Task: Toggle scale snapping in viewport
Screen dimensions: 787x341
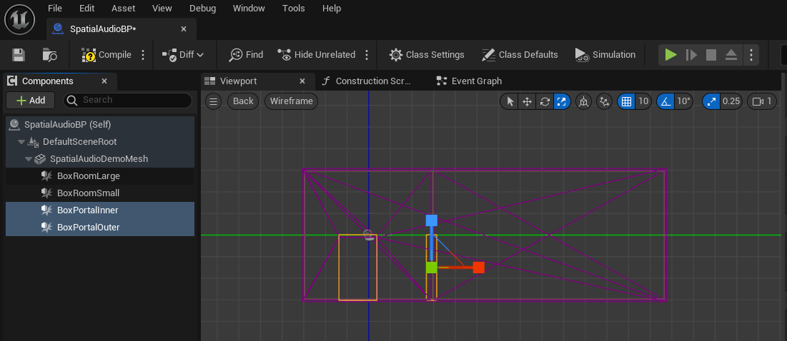Action: (x=712, y=101)
